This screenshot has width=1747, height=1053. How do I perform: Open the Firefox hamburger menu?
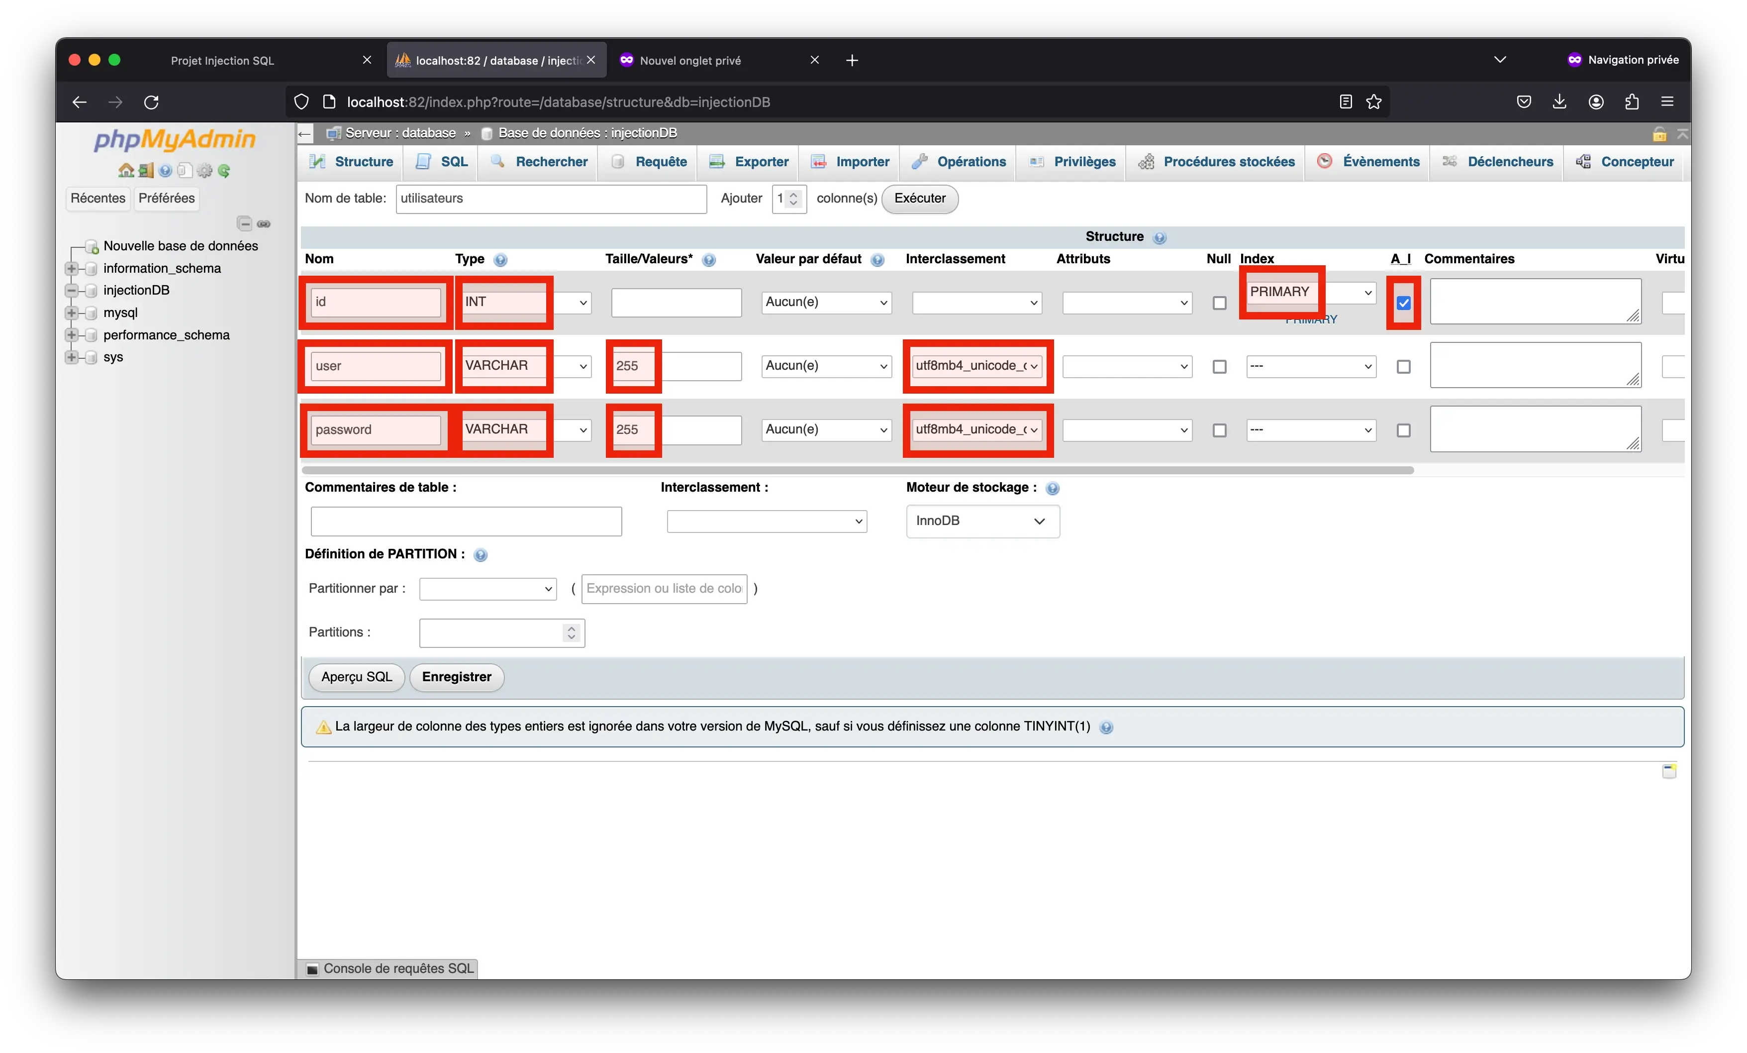(1667, 102)
